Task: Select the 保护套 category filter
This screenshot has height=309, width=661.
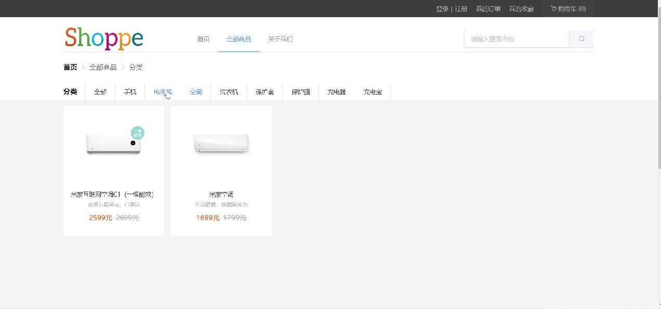Action: pos(265,92)
